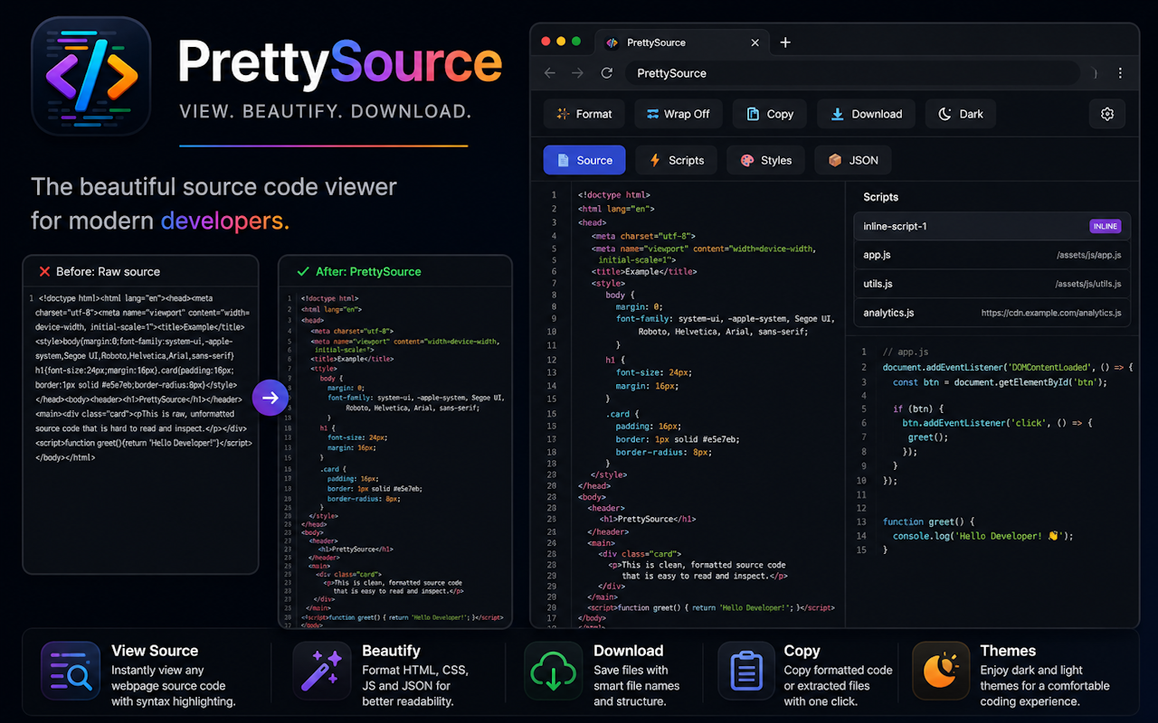Click the Copy clipboard feature icon

(746, 671)
